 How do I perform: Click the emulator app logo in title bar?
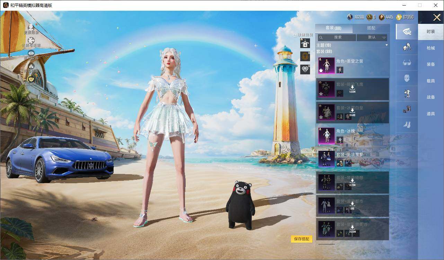point(6,5)
